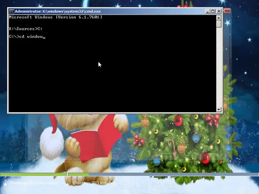Click the second installing progress bar

(x=163, y=174)
